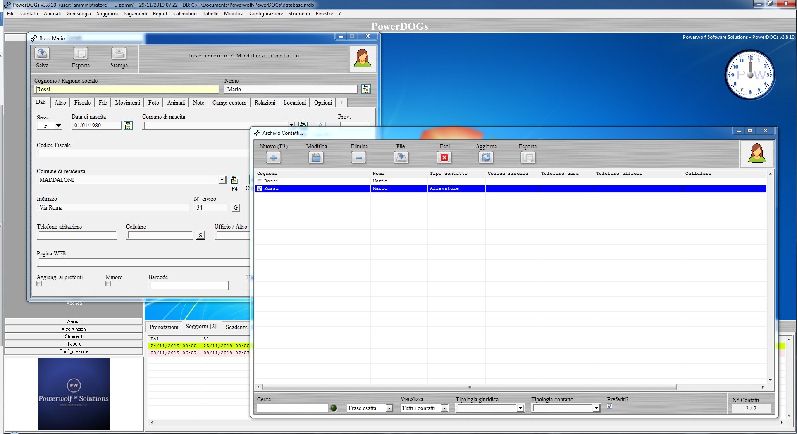Viewport: 797px width, 434px height.
Task: Switch to the Campi custom tab
Action: [x=229, y=103]
